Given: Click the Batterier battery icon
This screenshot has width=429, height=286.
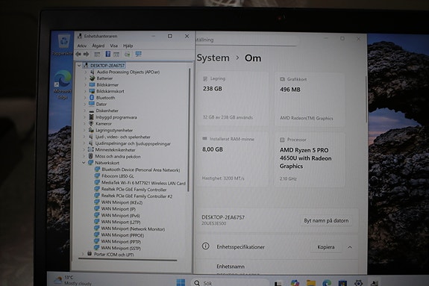Looking at the screenshot, I should pos(93,78).
